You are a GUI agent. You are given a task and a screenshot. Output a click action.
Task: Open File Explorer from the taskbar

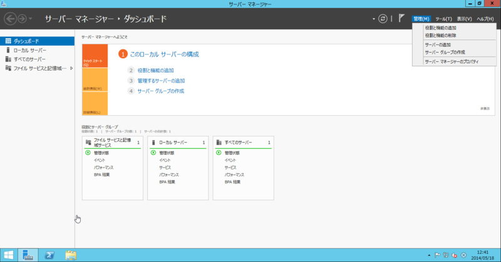(71, 255)
